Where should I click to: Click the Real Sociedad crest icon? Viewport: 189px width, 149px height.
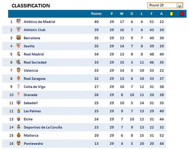click(19, 62)
